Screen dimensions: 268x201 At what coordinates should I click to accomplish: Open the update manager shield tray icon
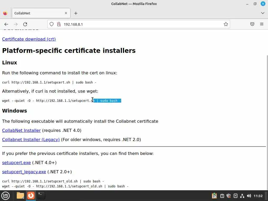point(228,196)
